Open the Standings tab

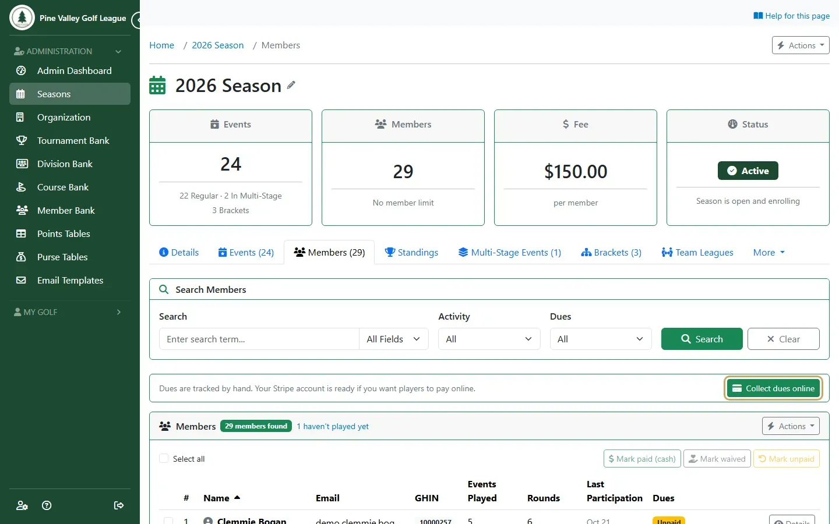(x=411, y=252)
